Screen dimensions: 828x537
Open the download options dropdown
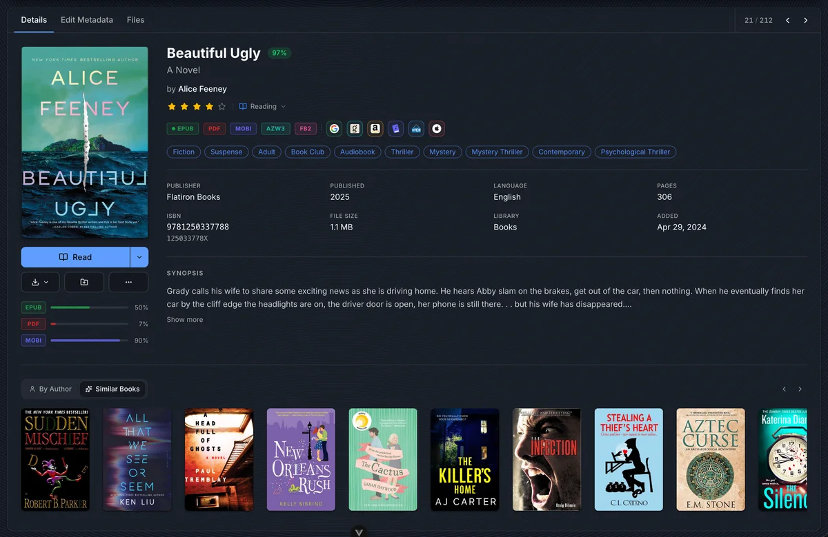41,282
